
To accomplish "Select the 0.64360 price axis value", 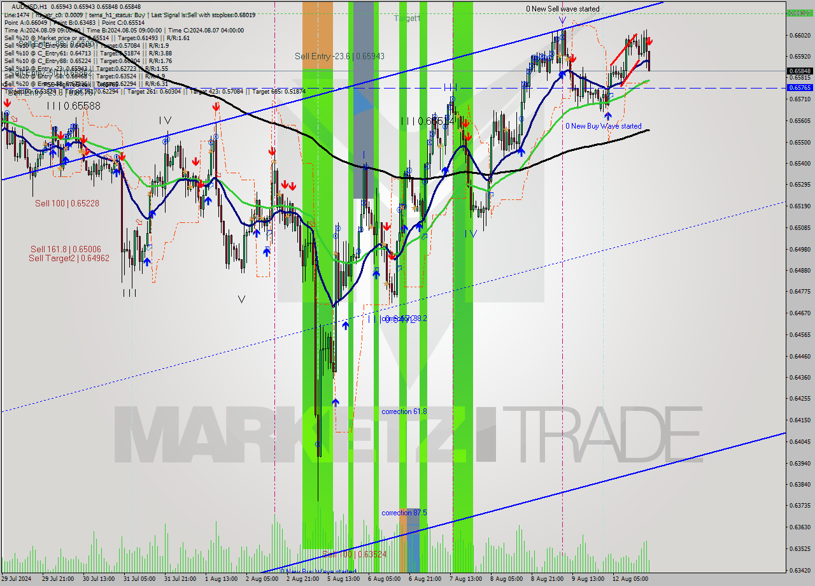I will 800,377.
